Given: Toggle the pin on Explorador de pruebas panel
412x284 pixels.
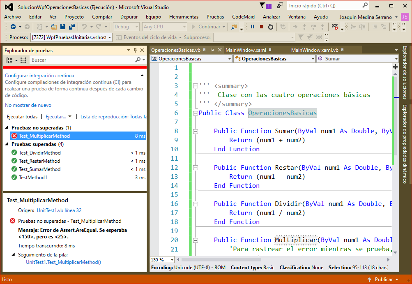Looking at the screenshot, I should (x=135, y=50).
